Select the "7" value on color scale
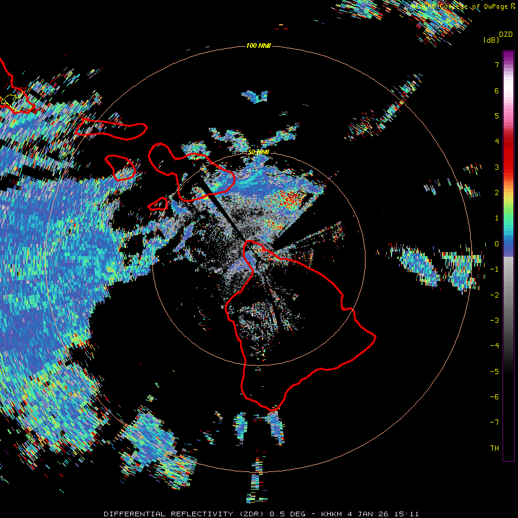The width and height of the screenshot is (518, 518). tap(497, 64)
